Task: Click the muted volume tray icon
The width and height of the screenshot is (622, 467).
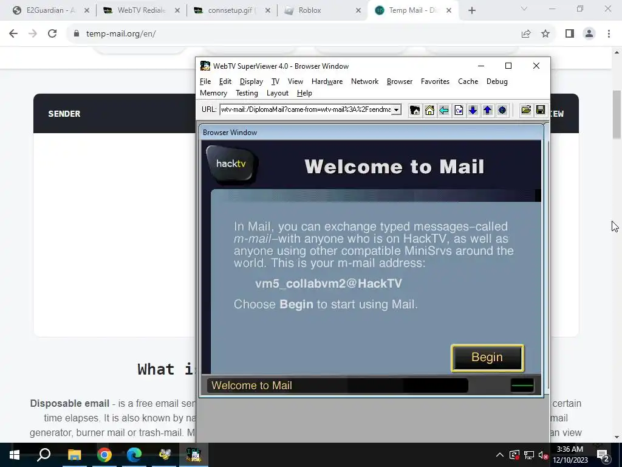Action: click(544, 455)
